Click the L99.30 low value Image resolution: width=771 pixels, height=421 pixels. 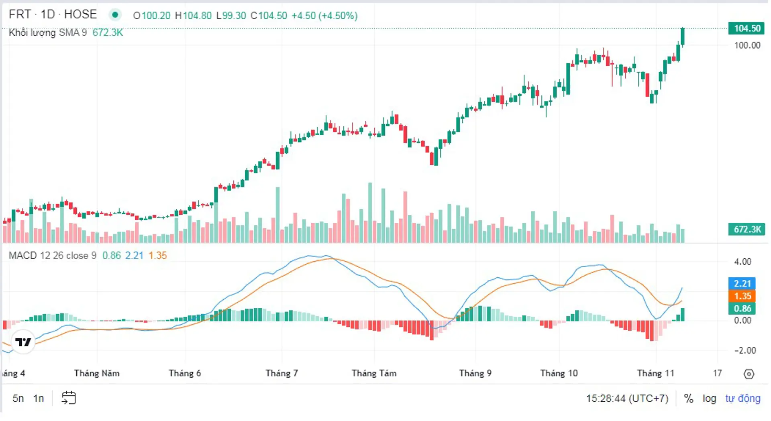click(x=231, y=16)
